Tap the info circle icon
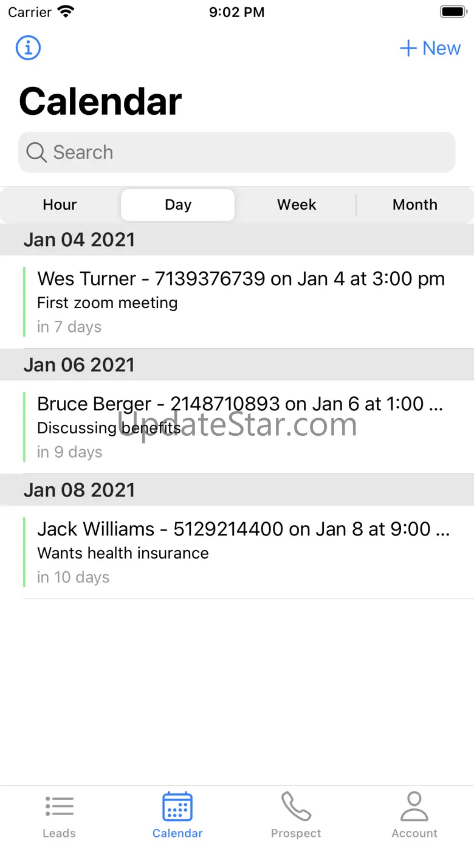 28,47
